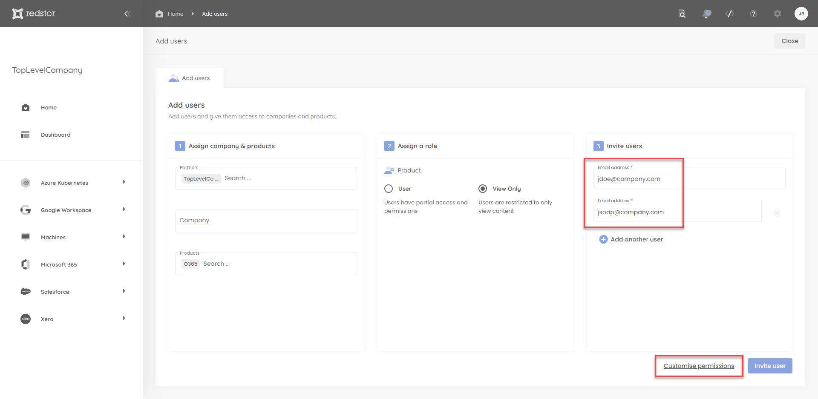Remove the jsoap@company.com email row
Screen dimensions: 818x399
pyautogui.click(x=777, y=212)
